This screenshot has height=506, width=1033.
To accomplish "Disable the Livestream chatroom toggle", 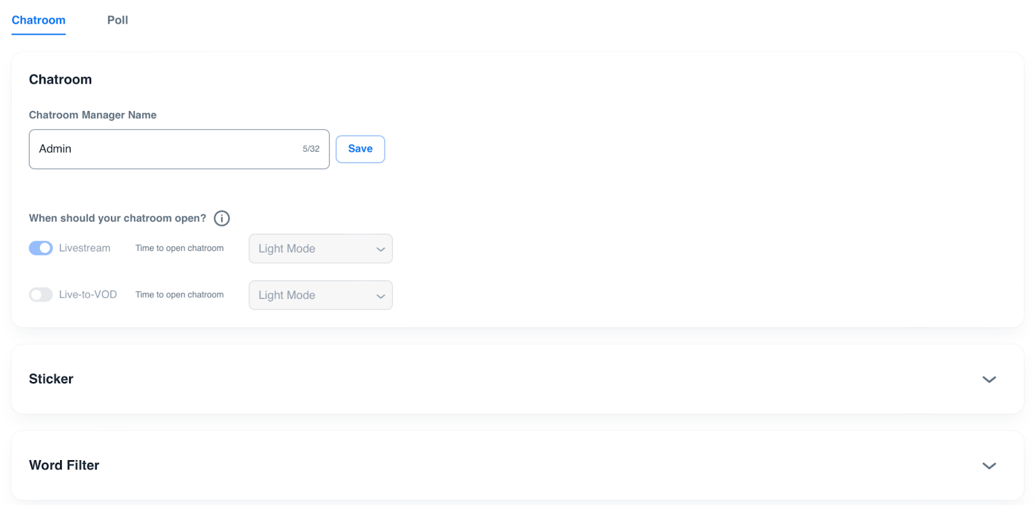I will (x=41, y=248).
